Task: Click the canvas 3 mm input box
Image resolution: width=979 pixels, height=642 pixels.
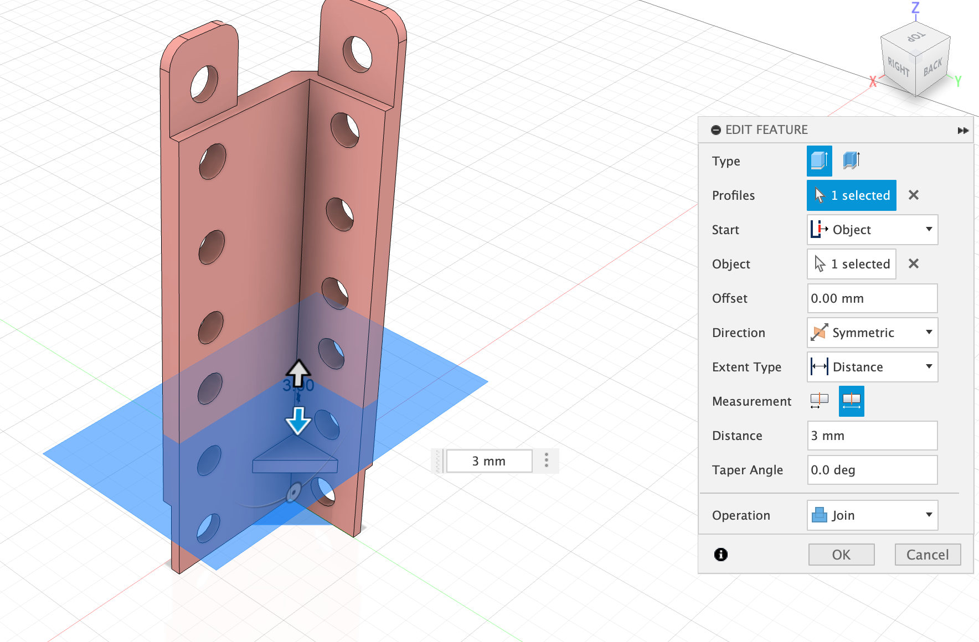Action: 489,461
